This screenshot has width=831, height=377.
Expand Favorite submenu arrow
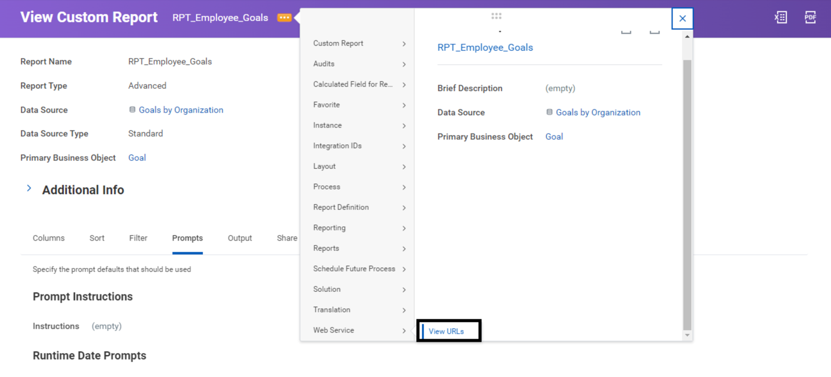coord(404,105)
